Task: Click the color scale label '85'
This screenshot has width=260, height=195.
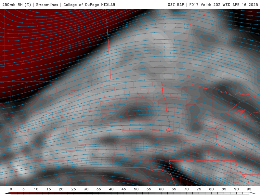Action: click(x=224, y=189)
